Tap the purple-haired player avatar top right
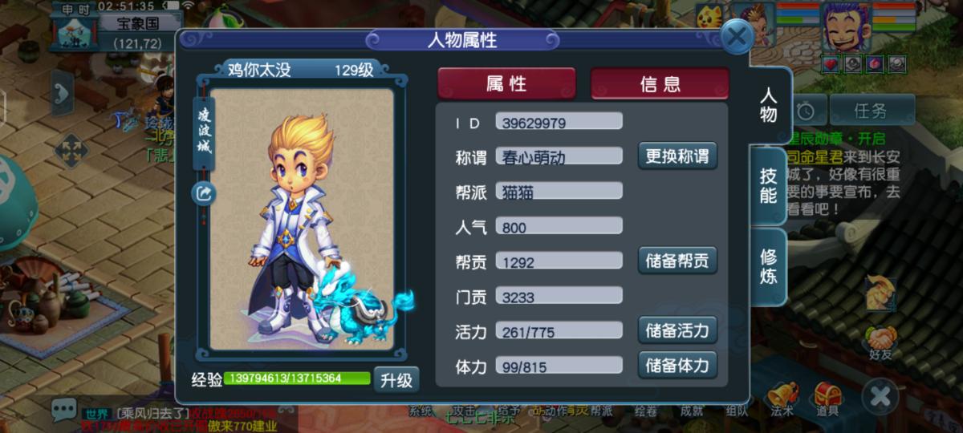 [x=847, y=26]
